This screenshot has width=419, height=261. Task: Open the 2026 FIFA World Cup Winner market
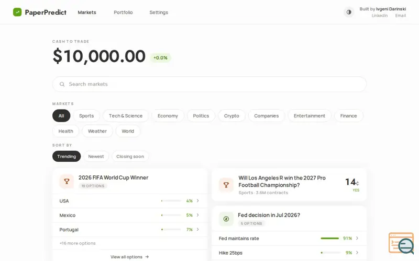113,177
